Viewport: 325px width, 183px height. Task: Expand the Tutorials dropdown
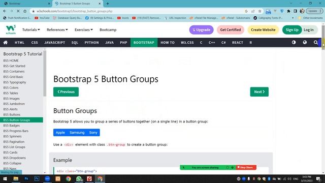tap(31, 29)
